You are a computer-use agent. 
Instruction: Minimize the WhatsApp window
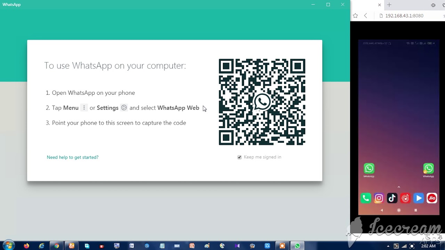point(313,5)
